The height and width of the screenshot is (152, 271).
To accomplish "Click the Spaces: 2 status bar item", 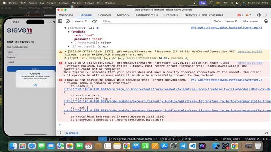I will pyautogui.click(x=252, y=139).
